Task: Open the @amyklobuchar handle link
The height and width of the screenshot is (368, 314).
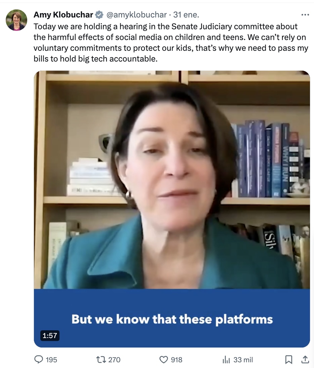Action: (x=136, y=15)
